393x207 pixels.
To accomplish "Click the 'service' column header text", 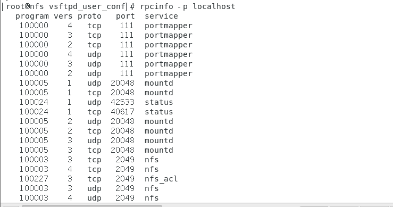I will 161,16.
